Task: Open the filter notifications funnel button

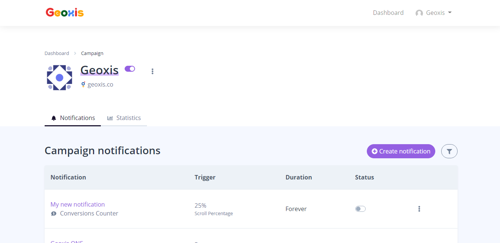Action: pos(449,151)
